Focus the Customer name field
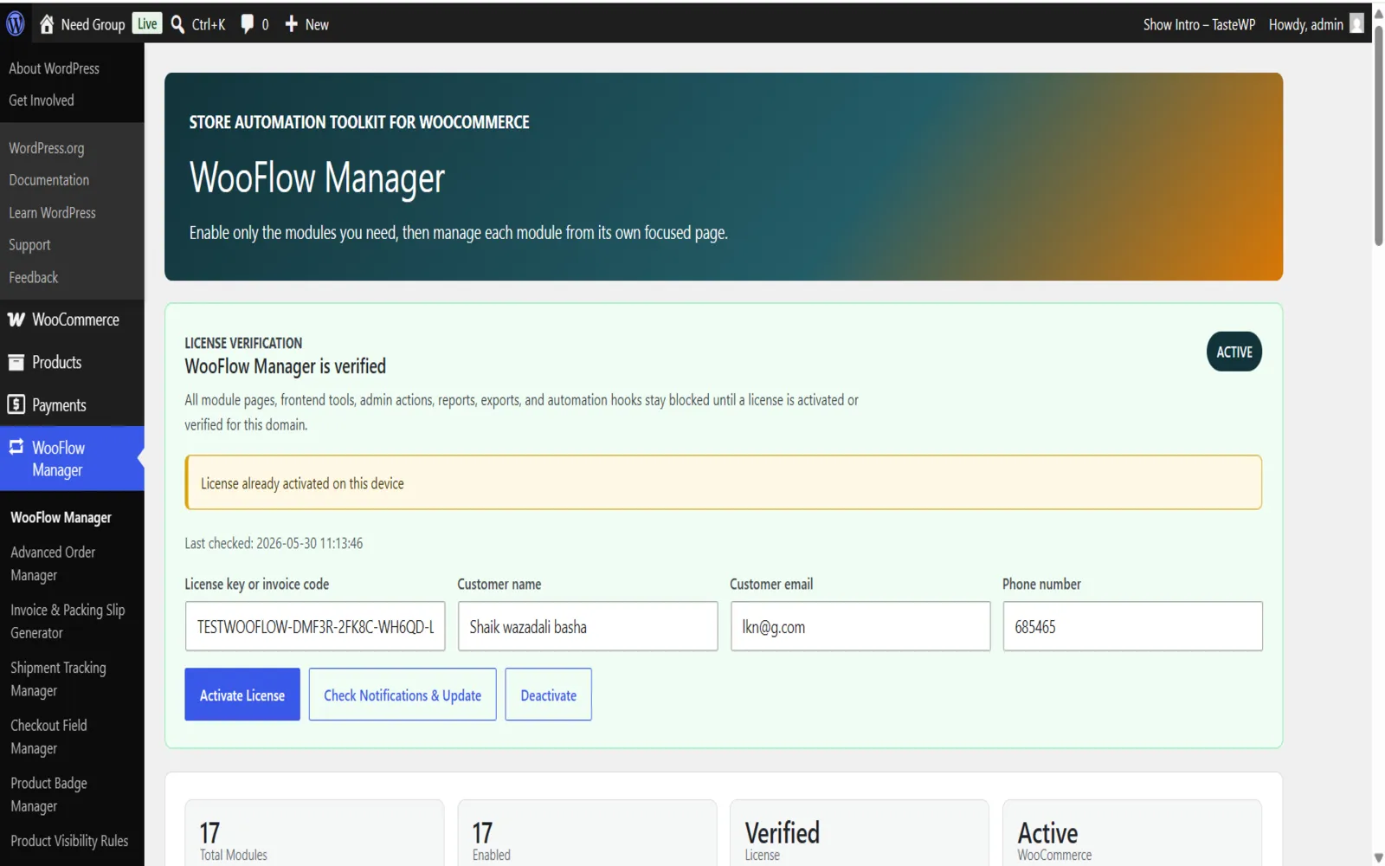1385x866 pixels. pos(588,626)
